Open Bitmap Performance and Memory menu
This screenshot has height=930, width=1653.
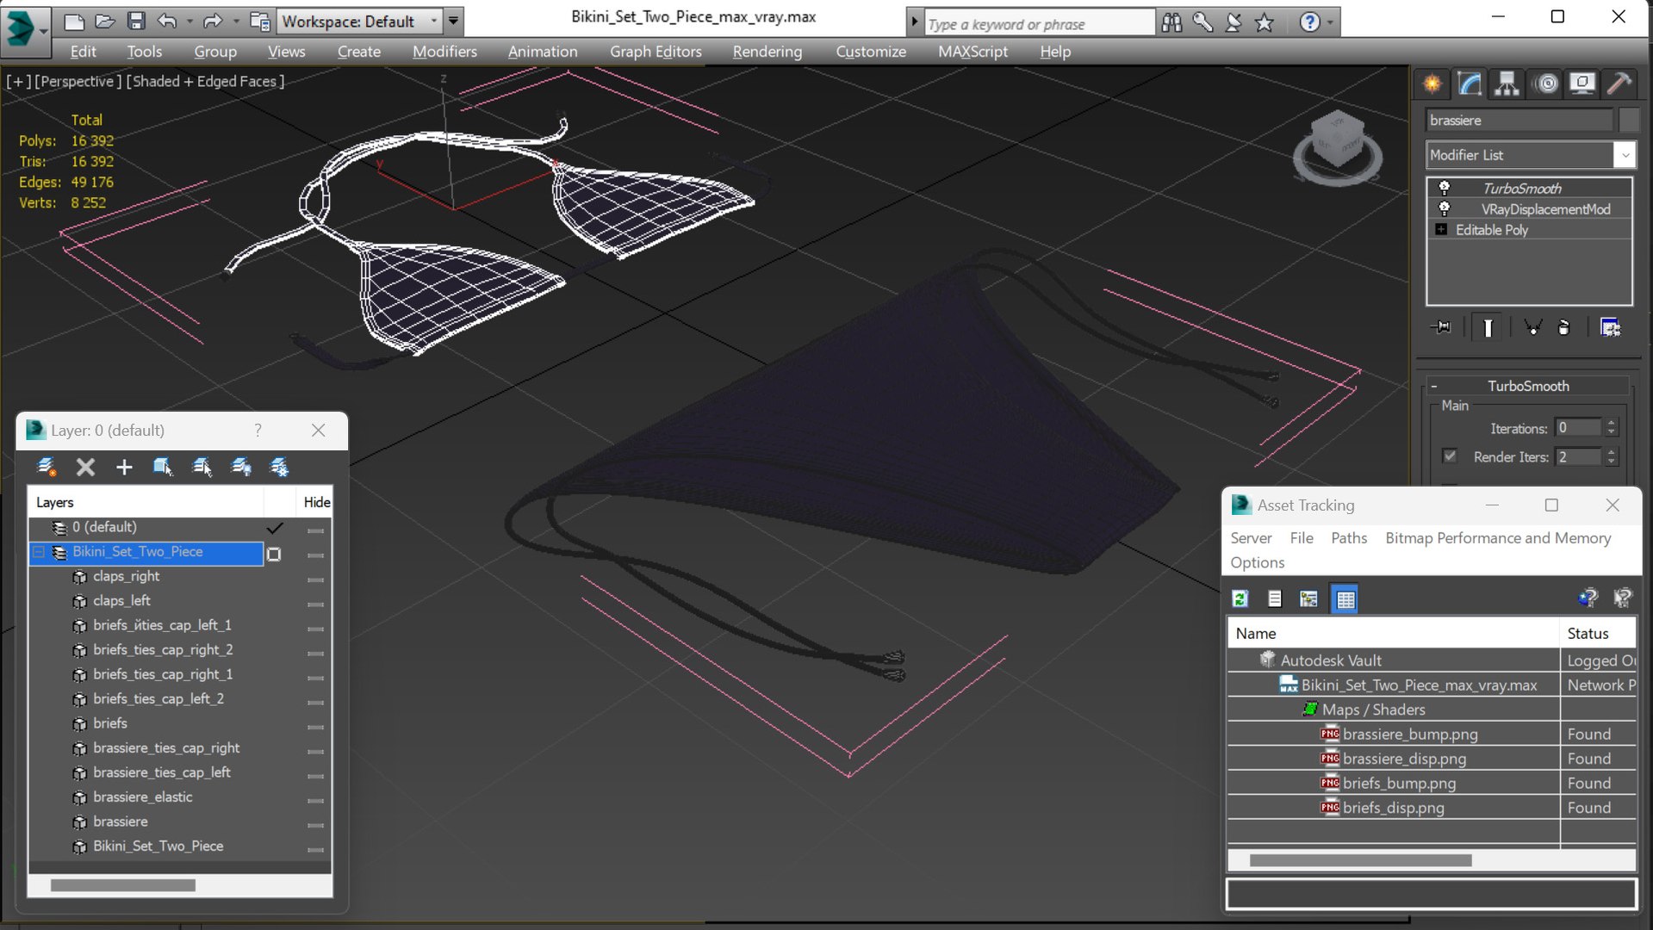point(1498,537)
